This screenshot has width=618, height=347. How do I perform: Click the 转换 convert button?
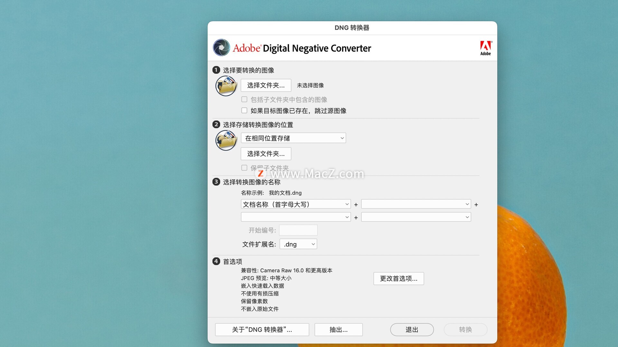point(465,330)
